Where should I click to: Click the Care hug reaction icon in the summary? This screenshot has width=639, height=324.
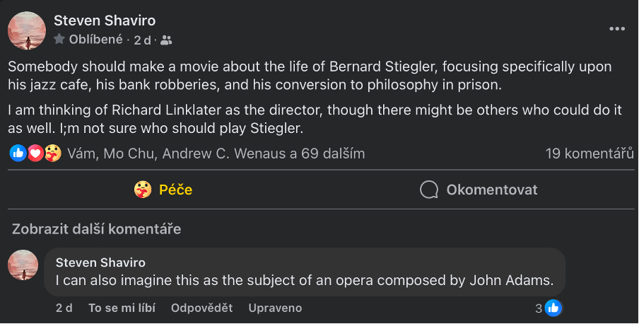(52, 153)
